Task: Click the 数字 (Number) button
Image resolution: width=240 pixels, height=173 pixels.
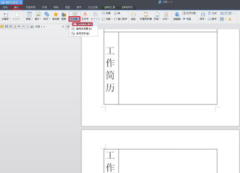Action: (x=212, y=19)
